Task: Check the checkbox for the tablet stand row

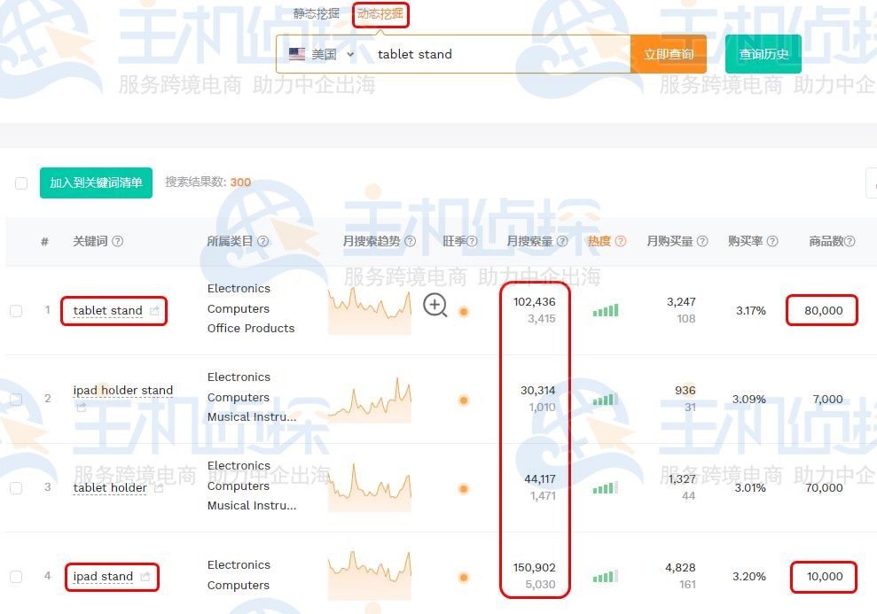Action: pos(15,310)
